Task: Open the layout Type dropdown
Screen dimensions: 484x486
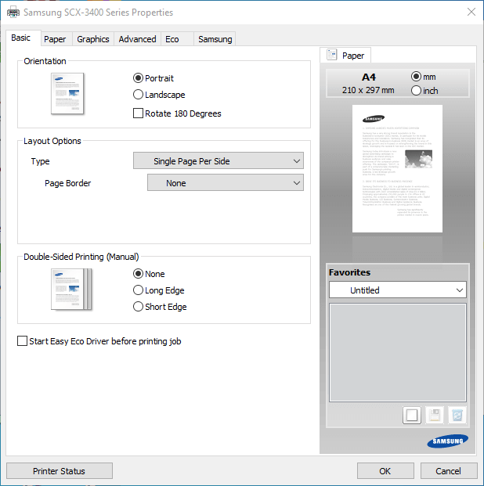Action: pos(219,160)
